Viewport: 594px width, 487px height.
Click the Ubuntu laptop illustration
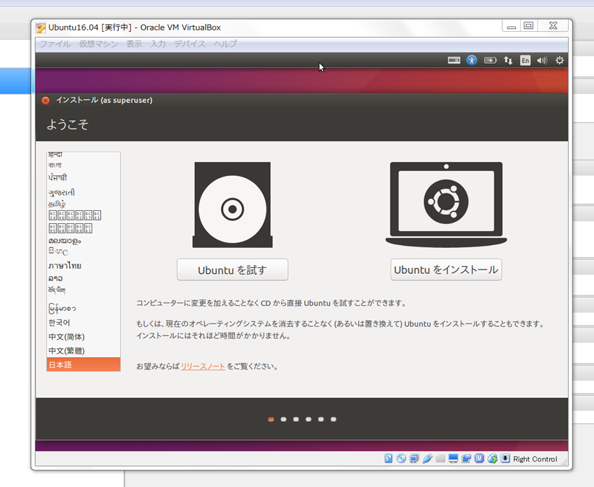click(x=446, y=205)
